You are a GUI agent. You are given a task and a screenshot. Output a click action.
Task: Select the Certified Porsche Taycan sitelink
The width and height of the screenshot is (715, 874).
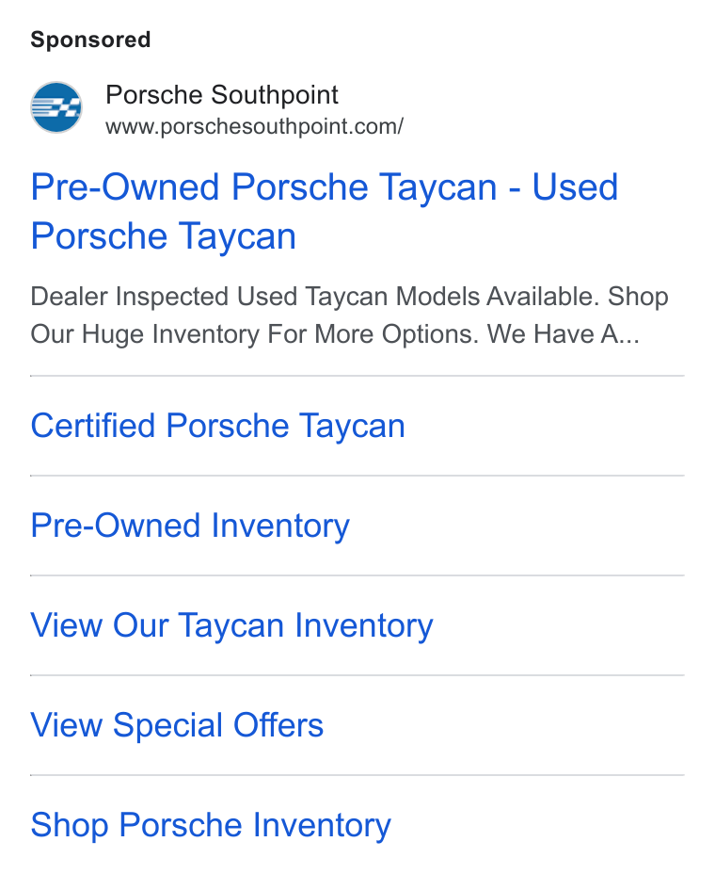(217, 426)
